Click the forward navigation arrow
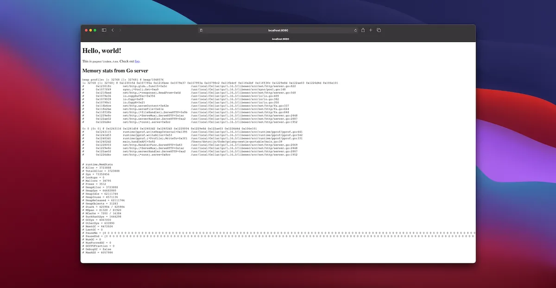 click(120, 30)
